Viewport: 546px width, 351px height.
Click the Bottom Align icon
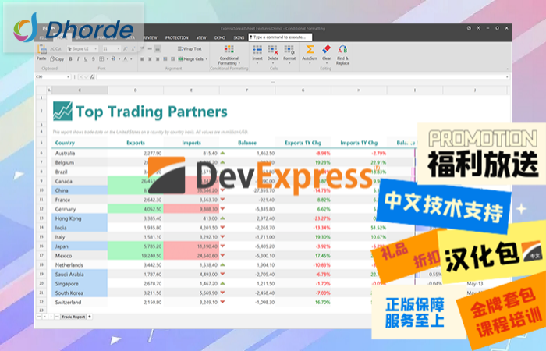158,48
